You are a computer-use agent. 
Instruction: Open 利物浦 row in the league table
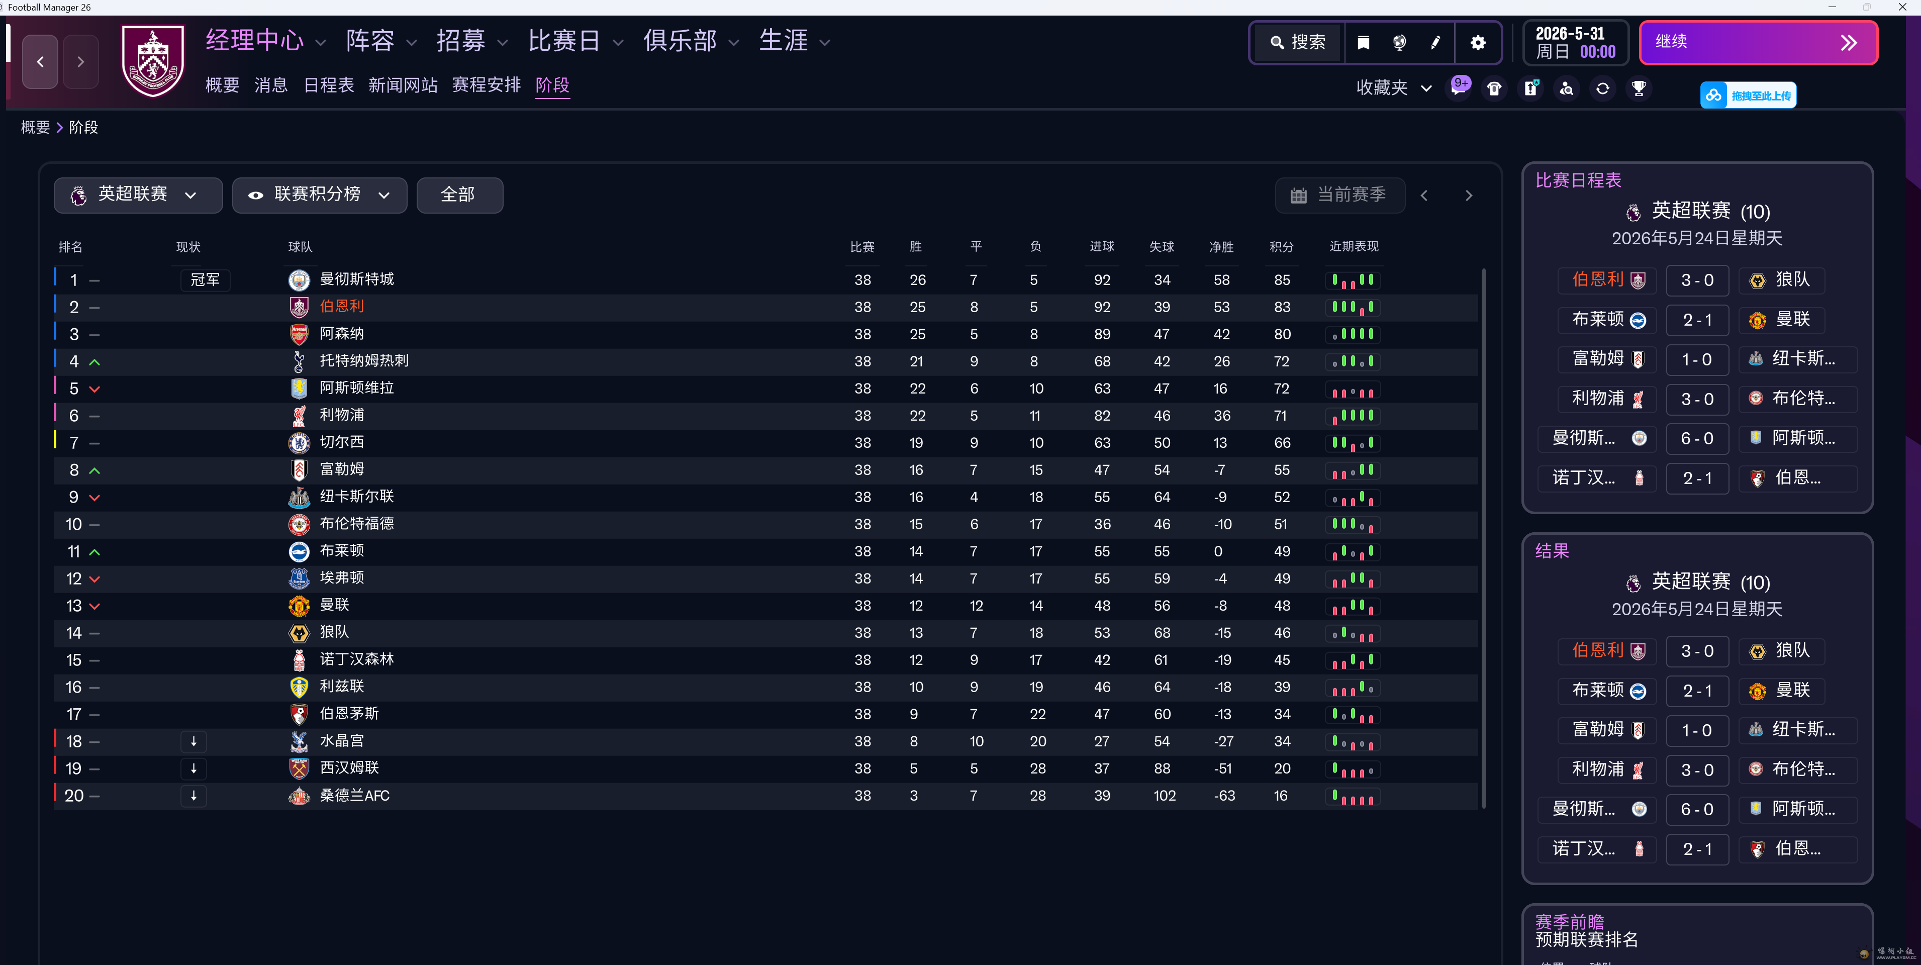click(766, 415)
